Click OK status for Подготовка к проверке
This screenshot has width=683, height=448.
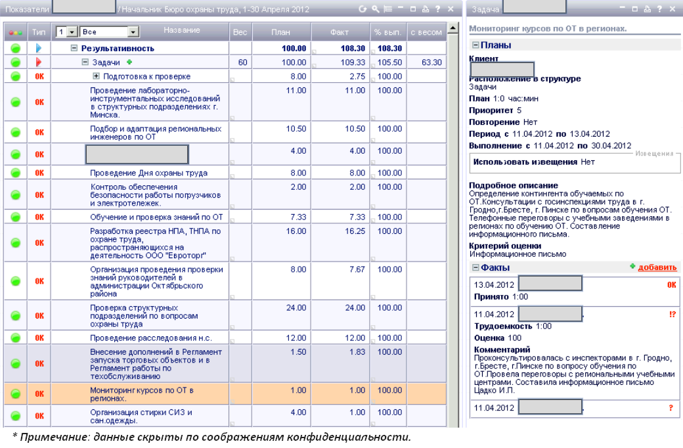coord(39,76)
